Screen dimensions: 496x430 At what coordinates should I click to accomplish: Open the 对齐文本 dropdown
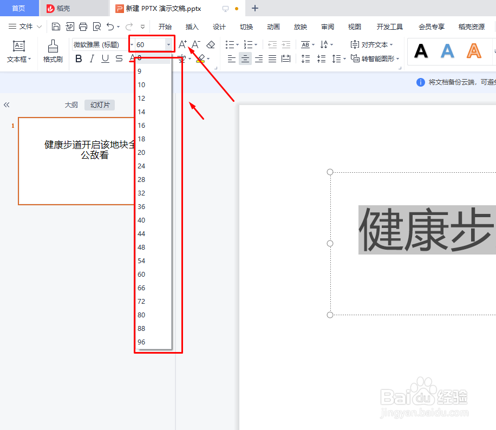pos(371,44)
